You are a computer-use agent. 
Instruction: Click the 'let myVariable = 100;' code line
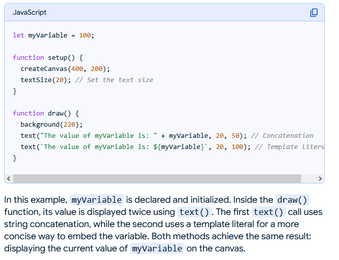[x=53, y=35]
